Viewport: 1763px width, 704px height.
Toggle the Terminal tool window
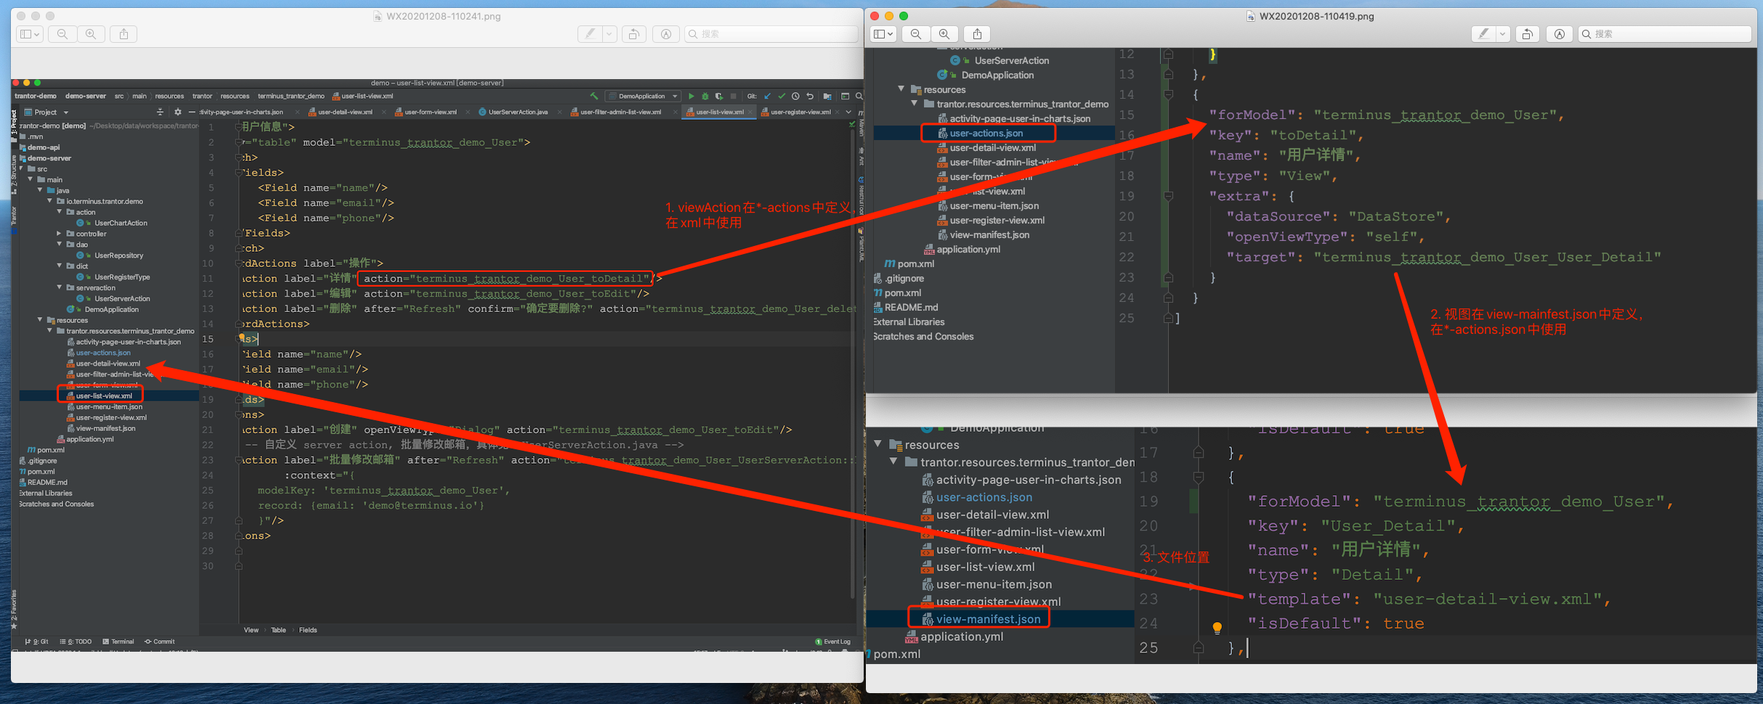[x=119, y=642]
